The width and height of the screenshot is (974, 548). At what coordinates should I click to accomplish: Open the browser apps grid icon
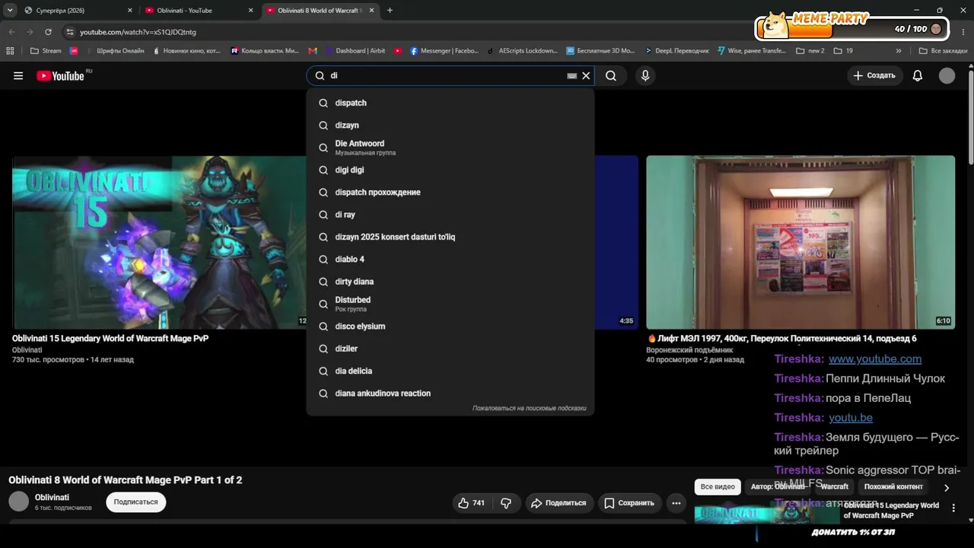click(x=10, y=51)
